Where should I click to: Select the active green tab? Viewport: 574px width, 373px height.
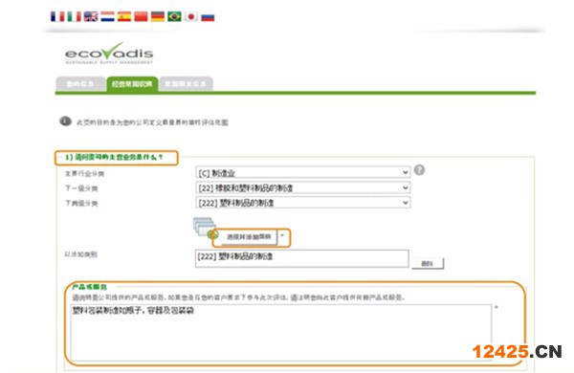pyautogui.click(x=132, y=84)
